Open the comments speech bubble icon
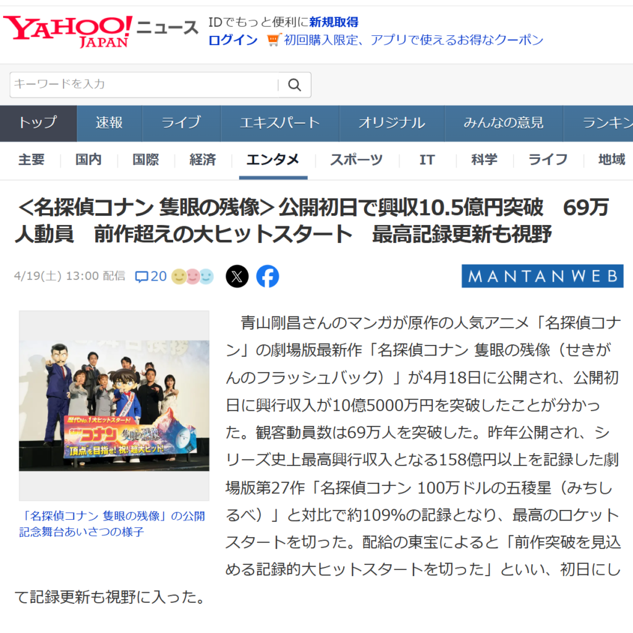The image size is (633, 633). [x=142, y=276]
